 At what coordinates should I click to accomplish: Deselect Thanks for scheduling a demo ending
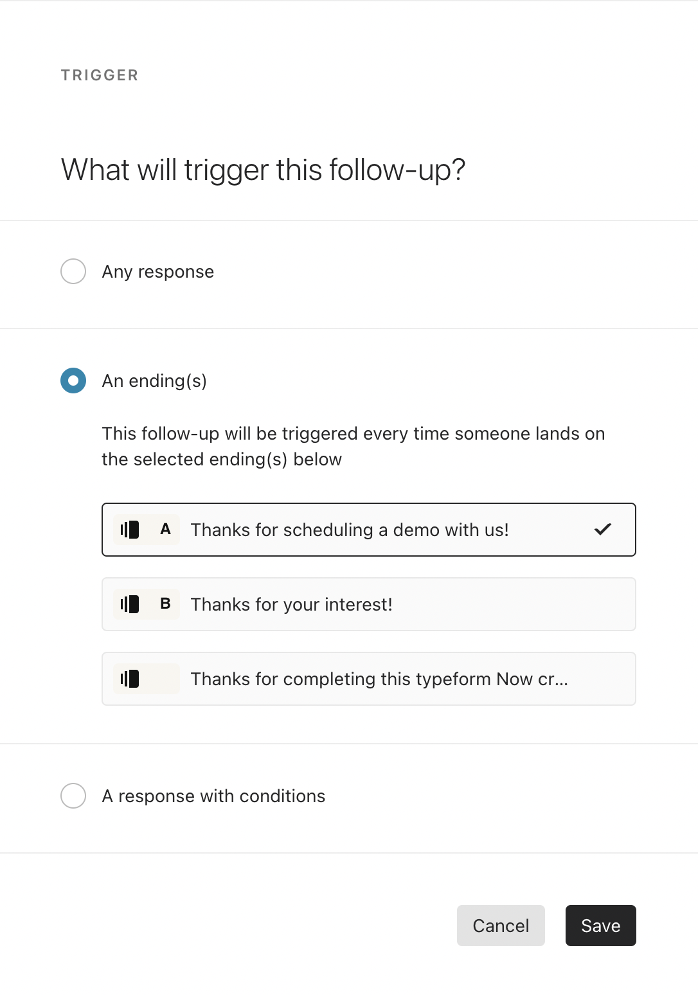(x=369, y=530)
